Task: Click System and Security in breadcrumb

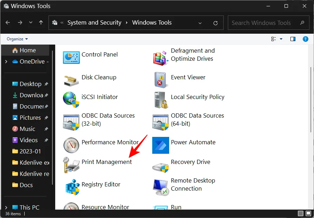Action: (94, 22)
